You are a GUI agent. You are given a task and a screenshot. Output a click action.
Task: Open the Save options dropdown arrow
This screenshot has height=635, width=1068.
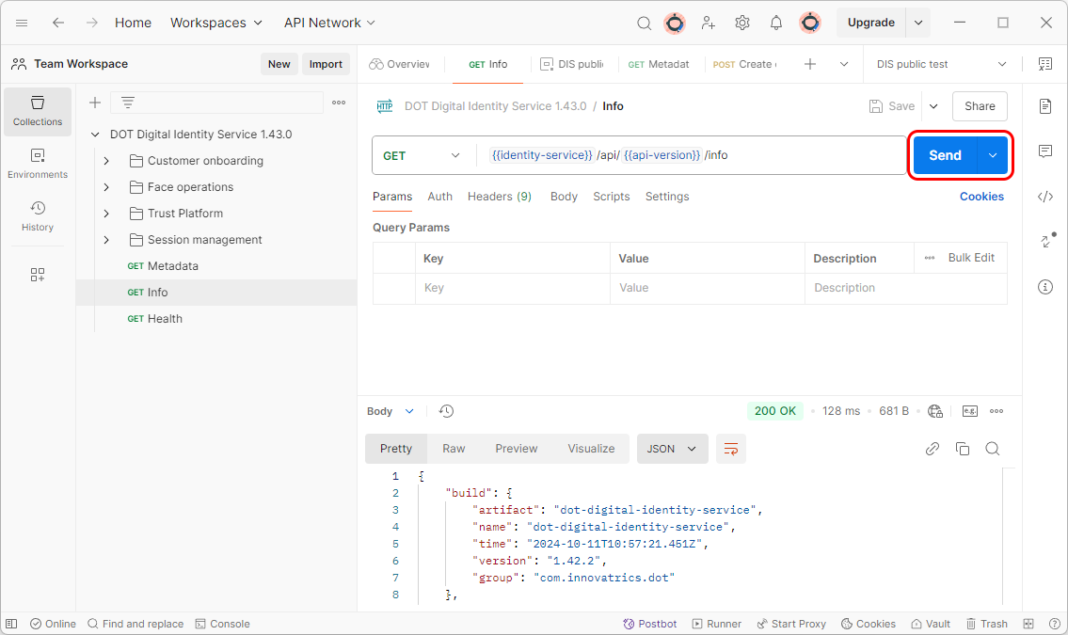pos(933,106)
